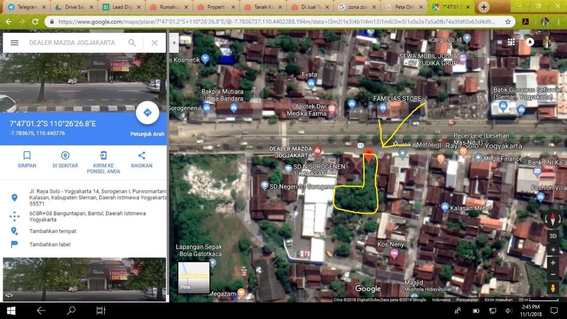Viewport: 567px width, 319px height.
Task: Open the Windows Start menu
Action: tap(11, 311)
